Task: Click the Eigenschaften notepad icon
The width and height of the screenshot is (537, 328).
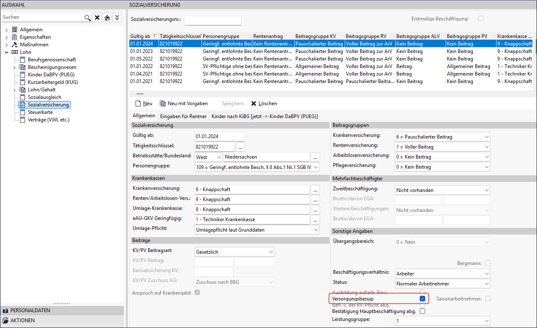Action: [15, 37]
